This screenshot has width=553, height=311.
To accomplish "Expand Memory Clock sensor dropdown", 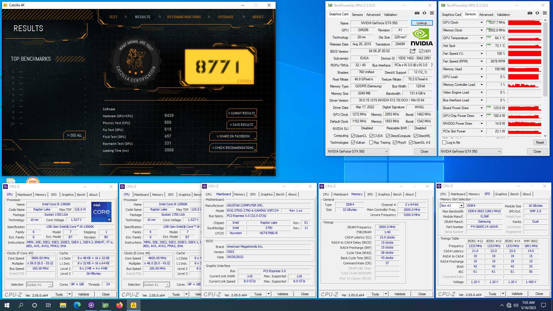I will pos(481,30).
